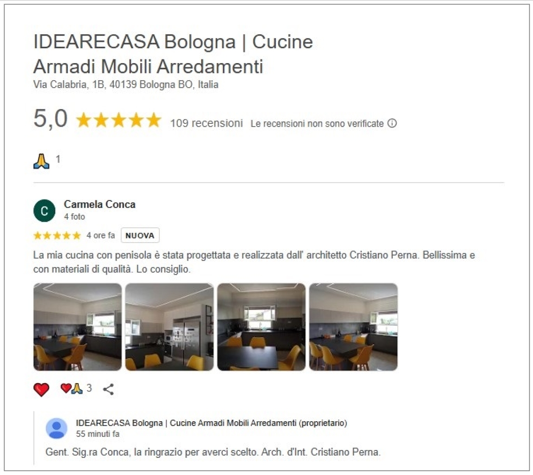Click the '4 foto' reviewer details
Viewport: 533px width, 475px height.
[74, 217]
